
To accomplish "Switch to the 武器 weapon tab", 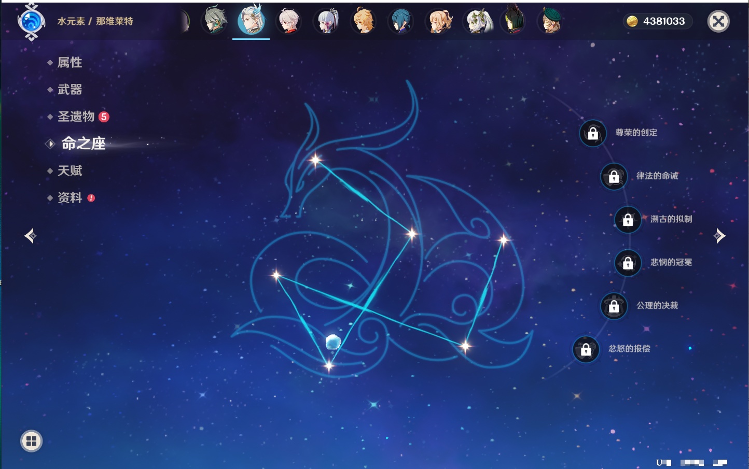I will [x=70, y=90].
